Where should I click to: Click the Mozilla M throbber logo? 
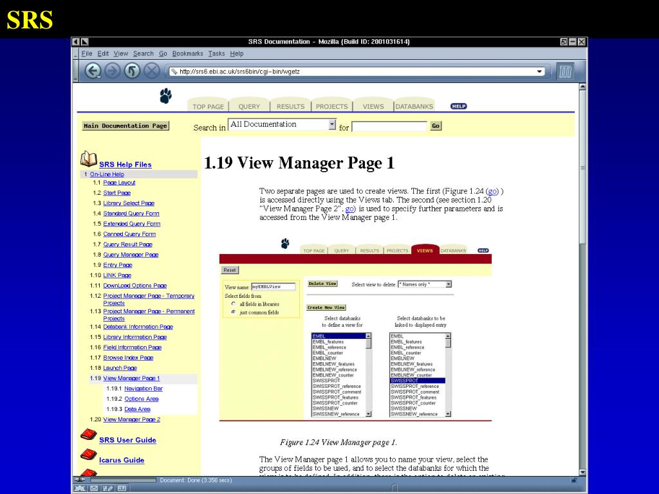tap(564, 72)
